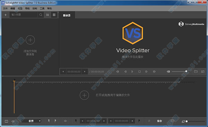Open the 控制 menu

(x=35, y=9)
